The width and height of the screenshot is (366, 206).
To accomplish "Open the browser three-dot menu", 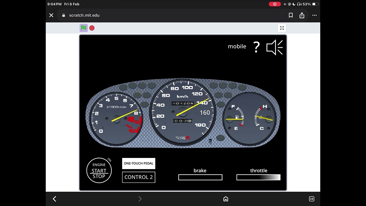I will click(x=315, y=15).
